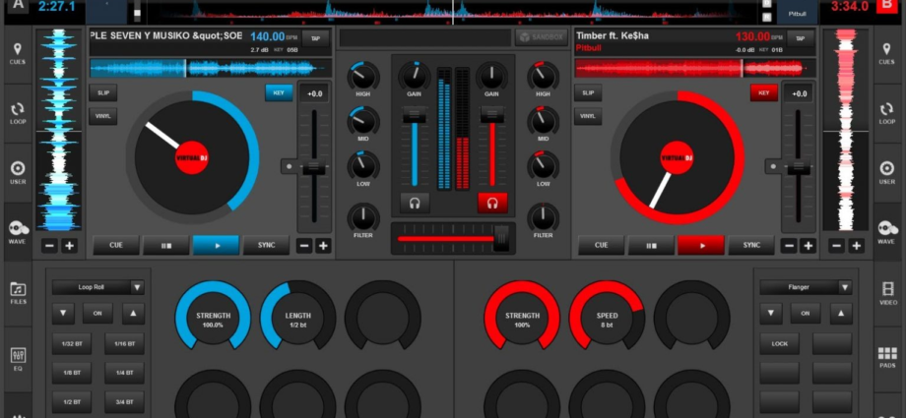Viewport: 906px width, 418px height.
Task: Open the left User panel icon
Action: [18, 173]
